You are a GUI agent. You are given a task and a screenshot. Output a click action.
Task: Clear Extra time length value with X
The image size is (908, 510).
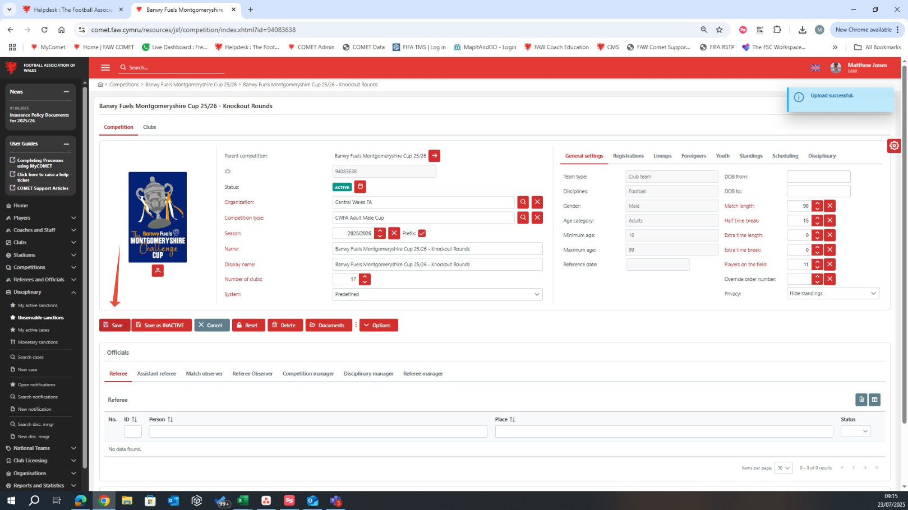click(830, 235)
